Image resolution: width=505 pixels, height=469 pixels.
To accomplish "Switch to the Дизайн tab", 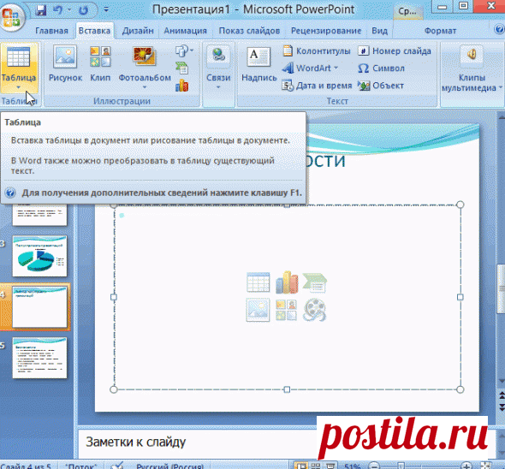I will point(138,31).
